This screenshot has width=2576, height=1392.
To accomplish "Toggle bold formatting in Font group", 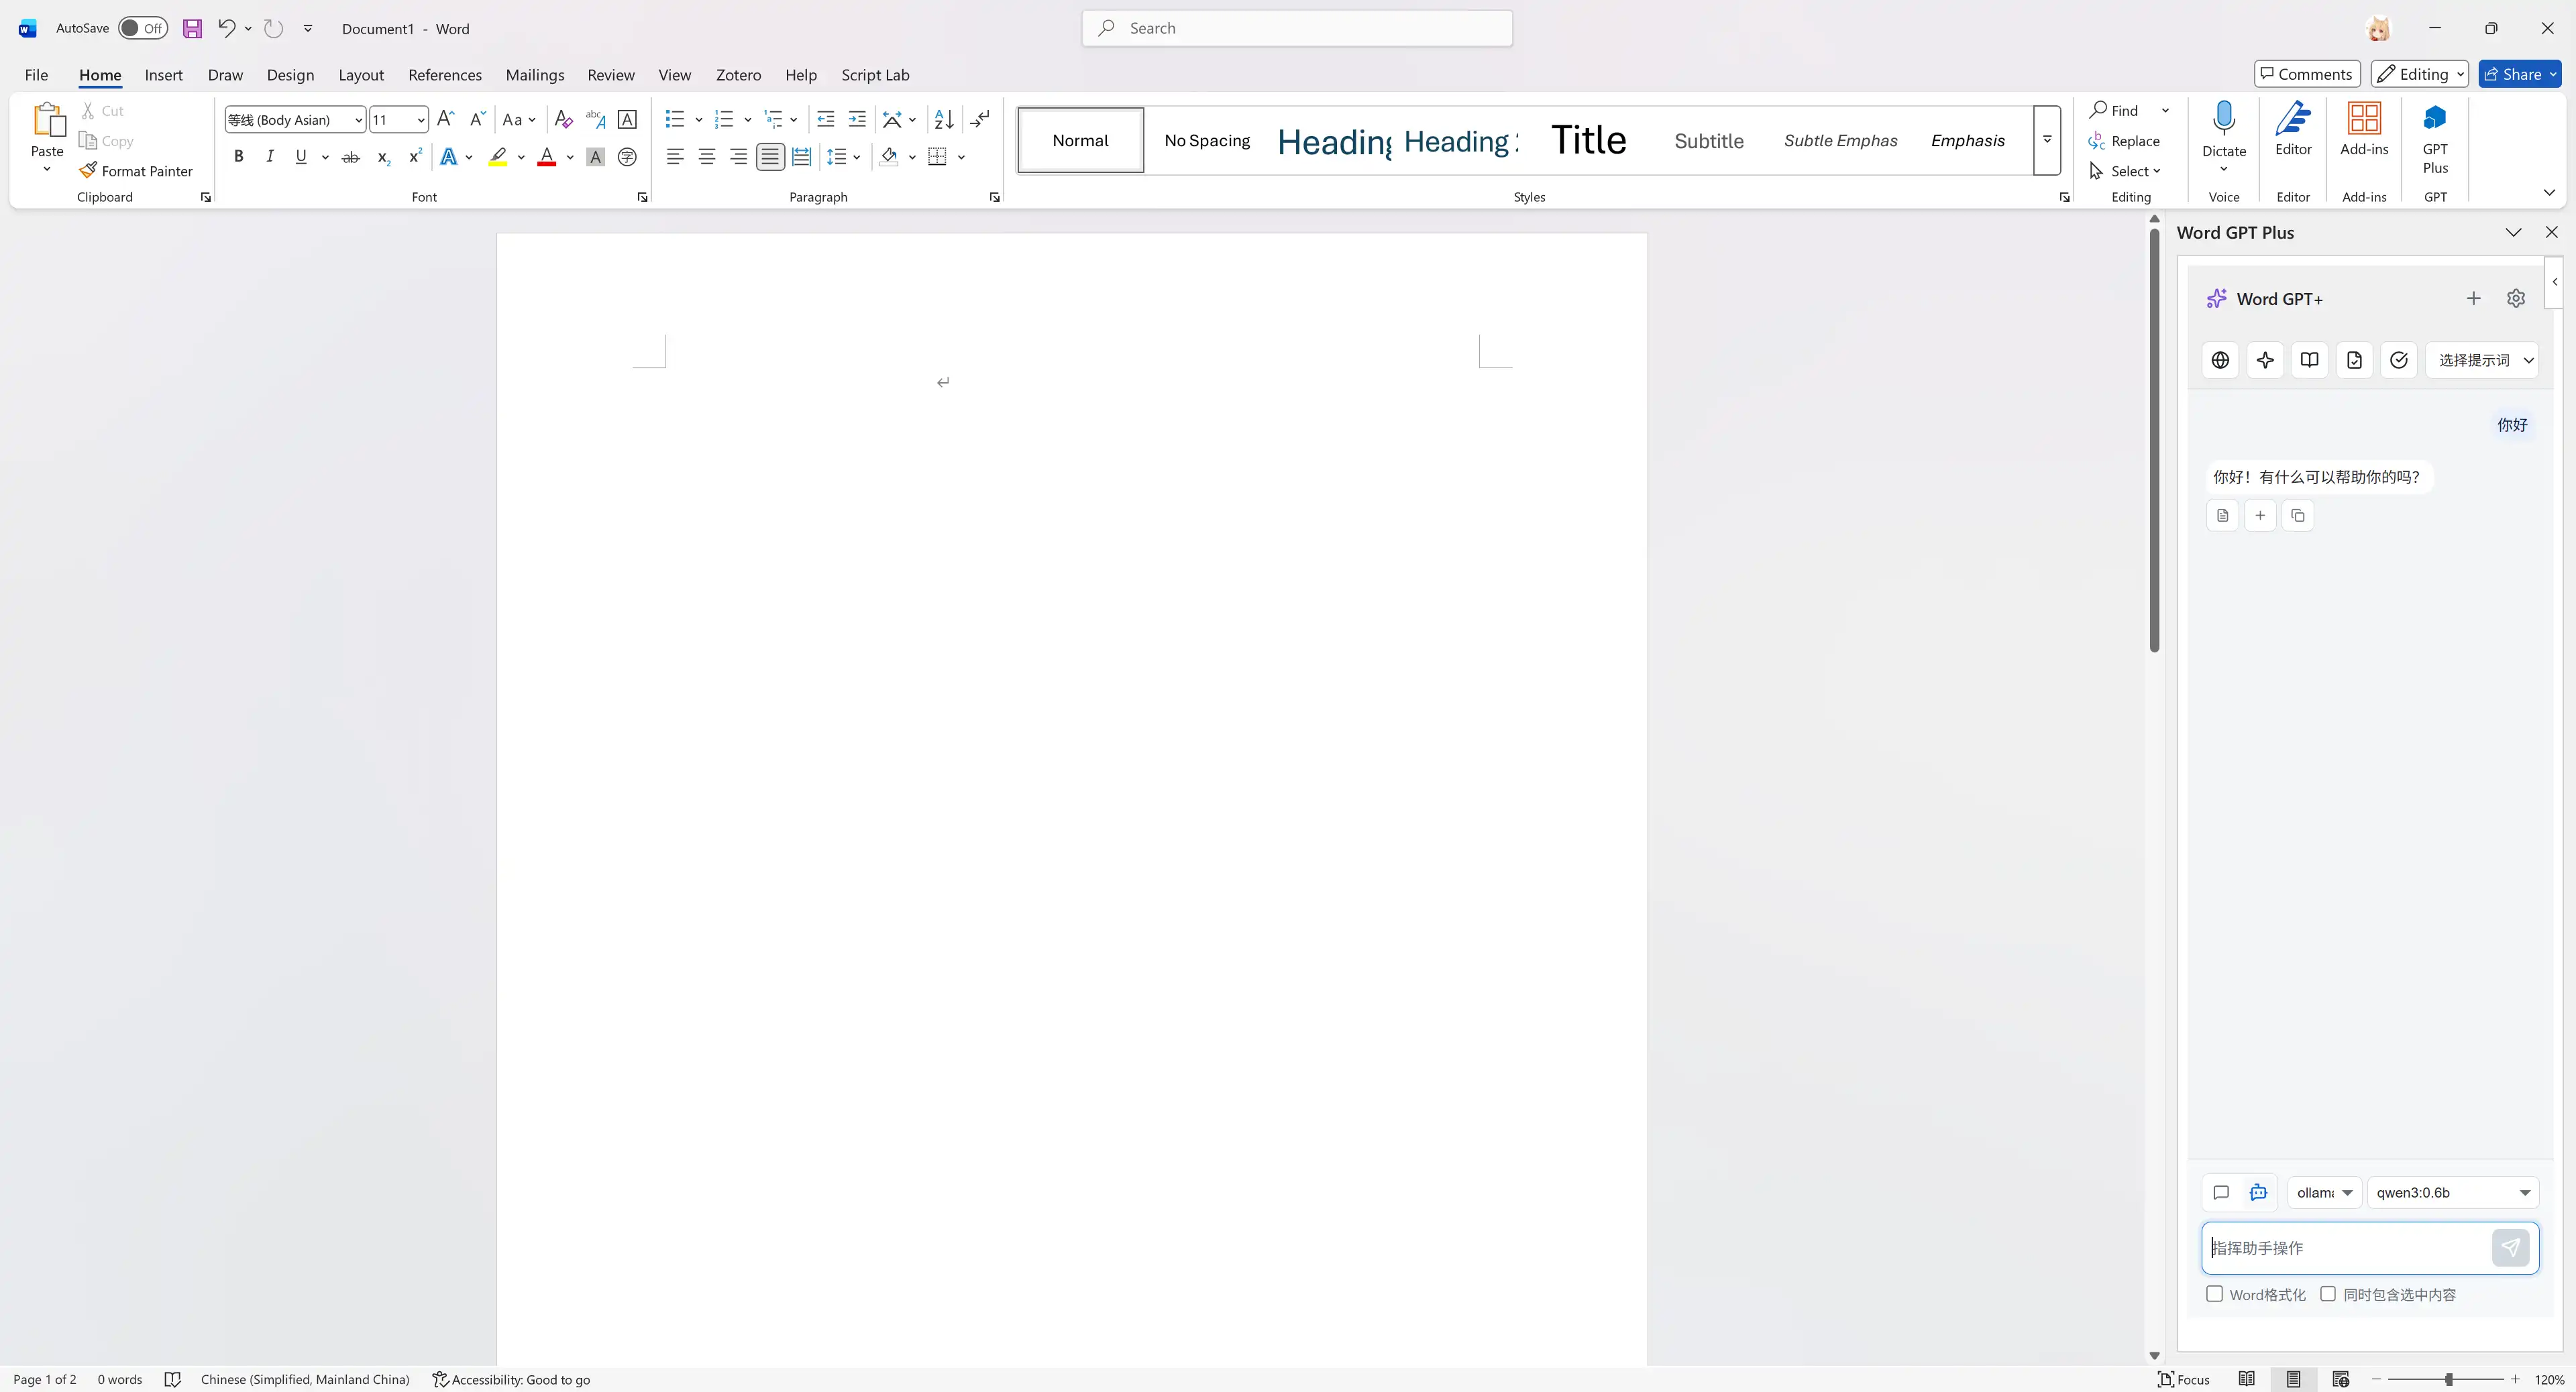I will (x=238, y=157).
